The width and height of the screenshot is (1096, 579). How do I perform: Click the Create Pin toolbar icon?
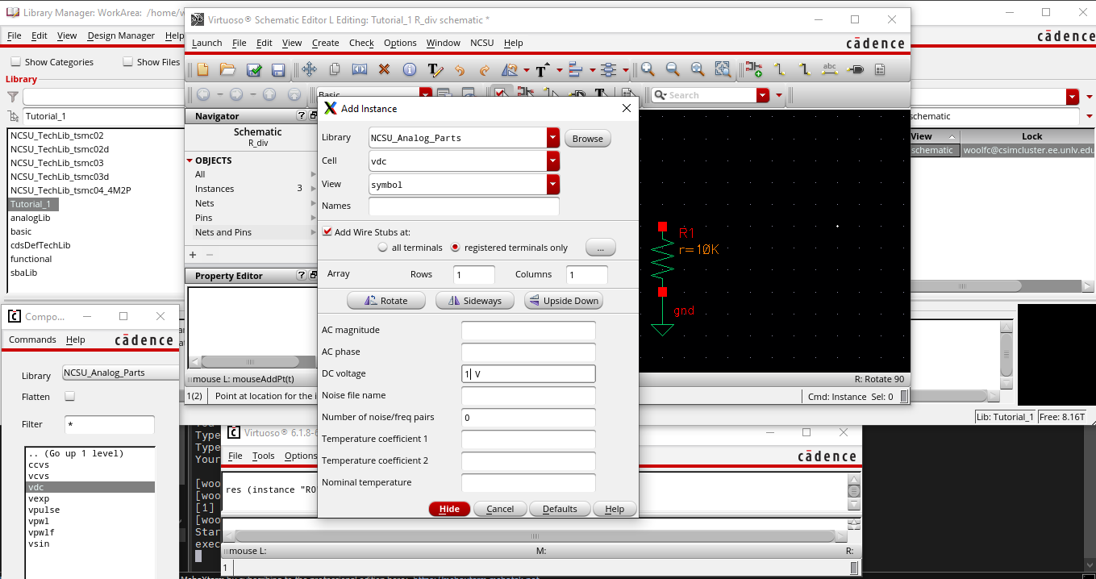pyautogui.click(x=855, y=70)
